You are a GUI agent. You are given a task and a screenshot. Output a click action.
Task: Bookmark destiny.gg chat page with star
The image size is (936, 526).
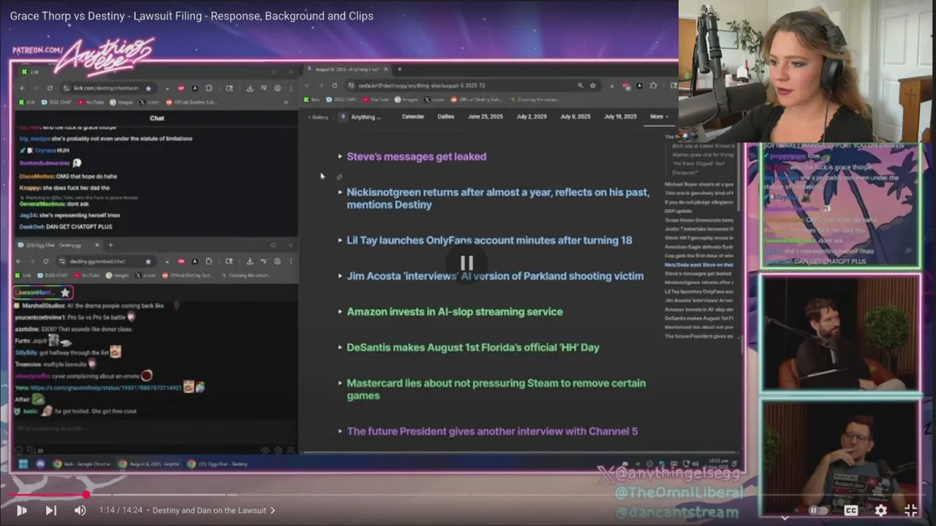pos(148,262)
